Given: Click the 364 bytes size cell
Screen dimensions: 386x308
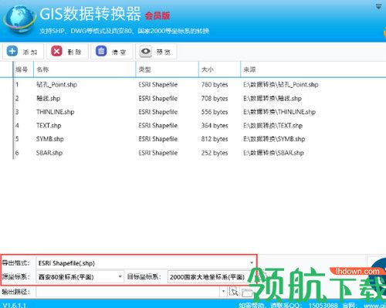Looking at the screenshot, I should 215,126.
